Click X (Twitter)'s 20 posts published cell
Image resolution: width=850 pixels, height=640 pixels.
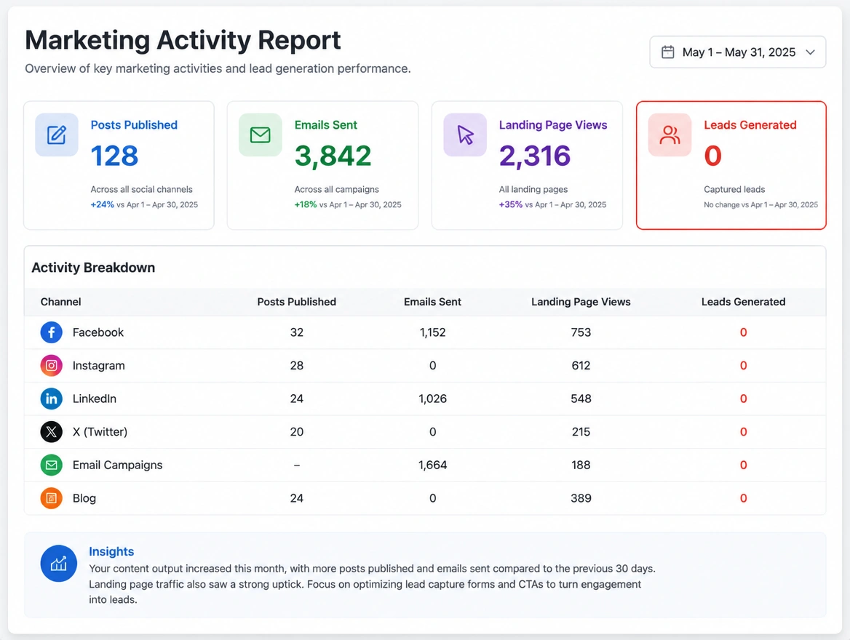tap(296, 432)
